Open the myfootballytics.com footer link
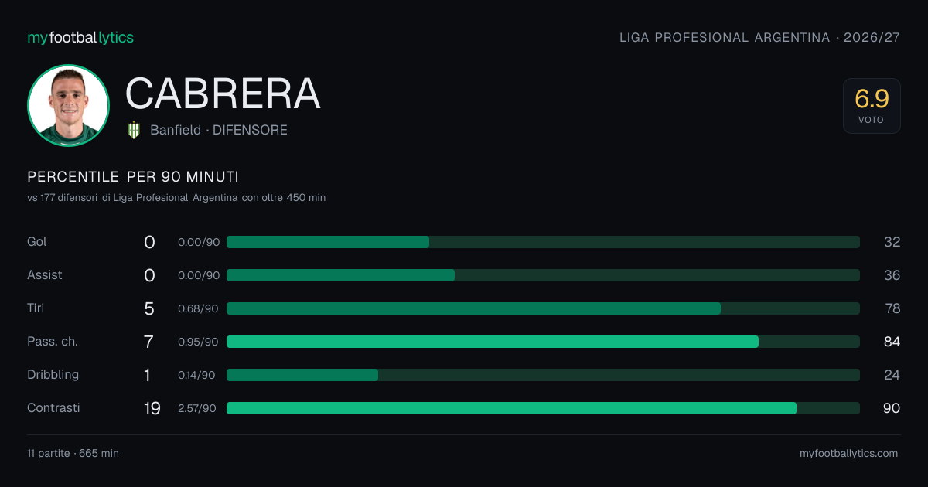The height and width of the screenshot is (487, 928). click(849, 454)
